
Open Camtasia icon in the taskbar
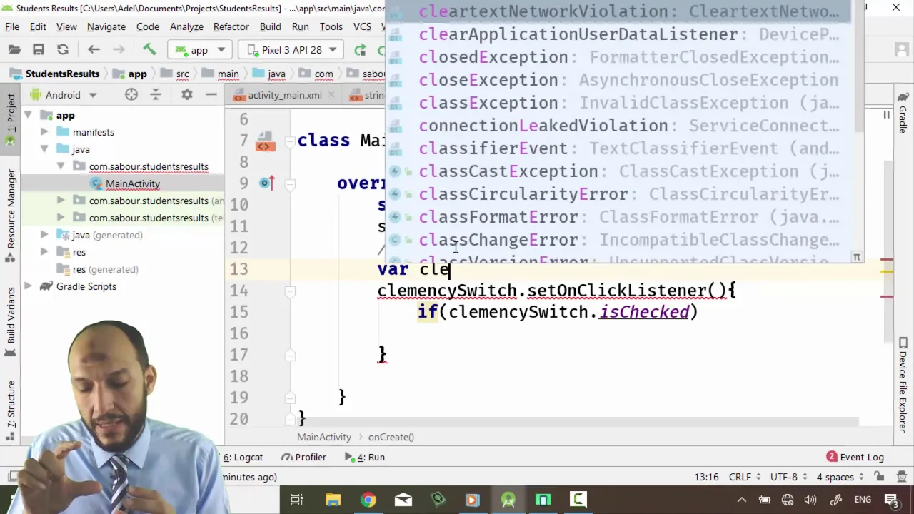[578, 500]
